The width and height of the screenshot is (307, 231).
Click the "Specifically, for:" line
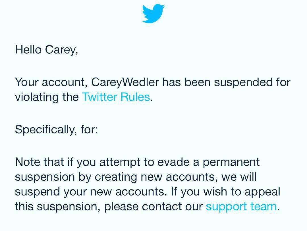(x=56, y=130)
